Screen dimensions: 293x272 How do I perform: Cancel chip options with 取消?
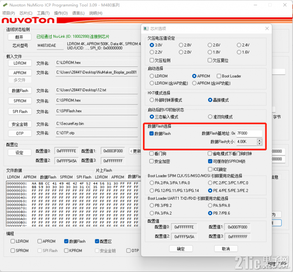tap(226, 249)
